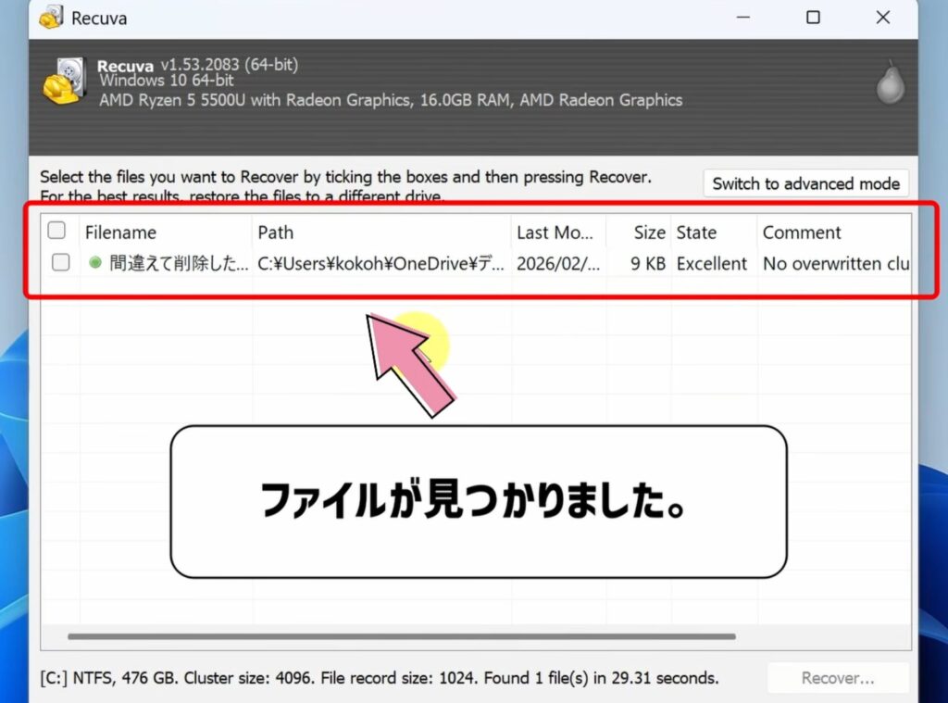Sort results by the Path column
The height and width of the screenshot is (703, 948).
pyautogui.click(x=276, y=232)
